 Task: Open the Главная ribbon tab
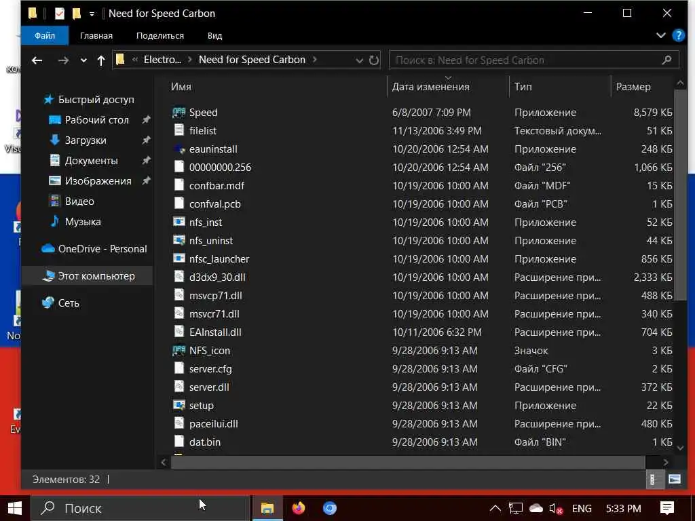point(96,35)
